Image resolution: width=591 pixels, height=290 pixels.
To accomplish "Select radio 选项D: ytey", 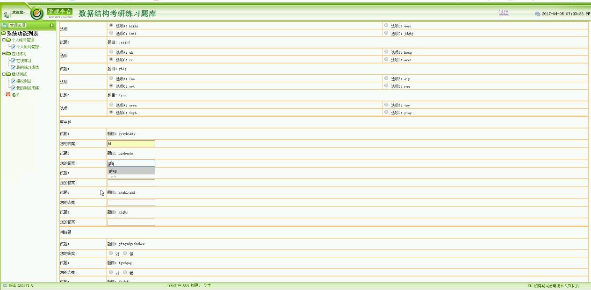I will pyautogui.click(x=386, y=113).
